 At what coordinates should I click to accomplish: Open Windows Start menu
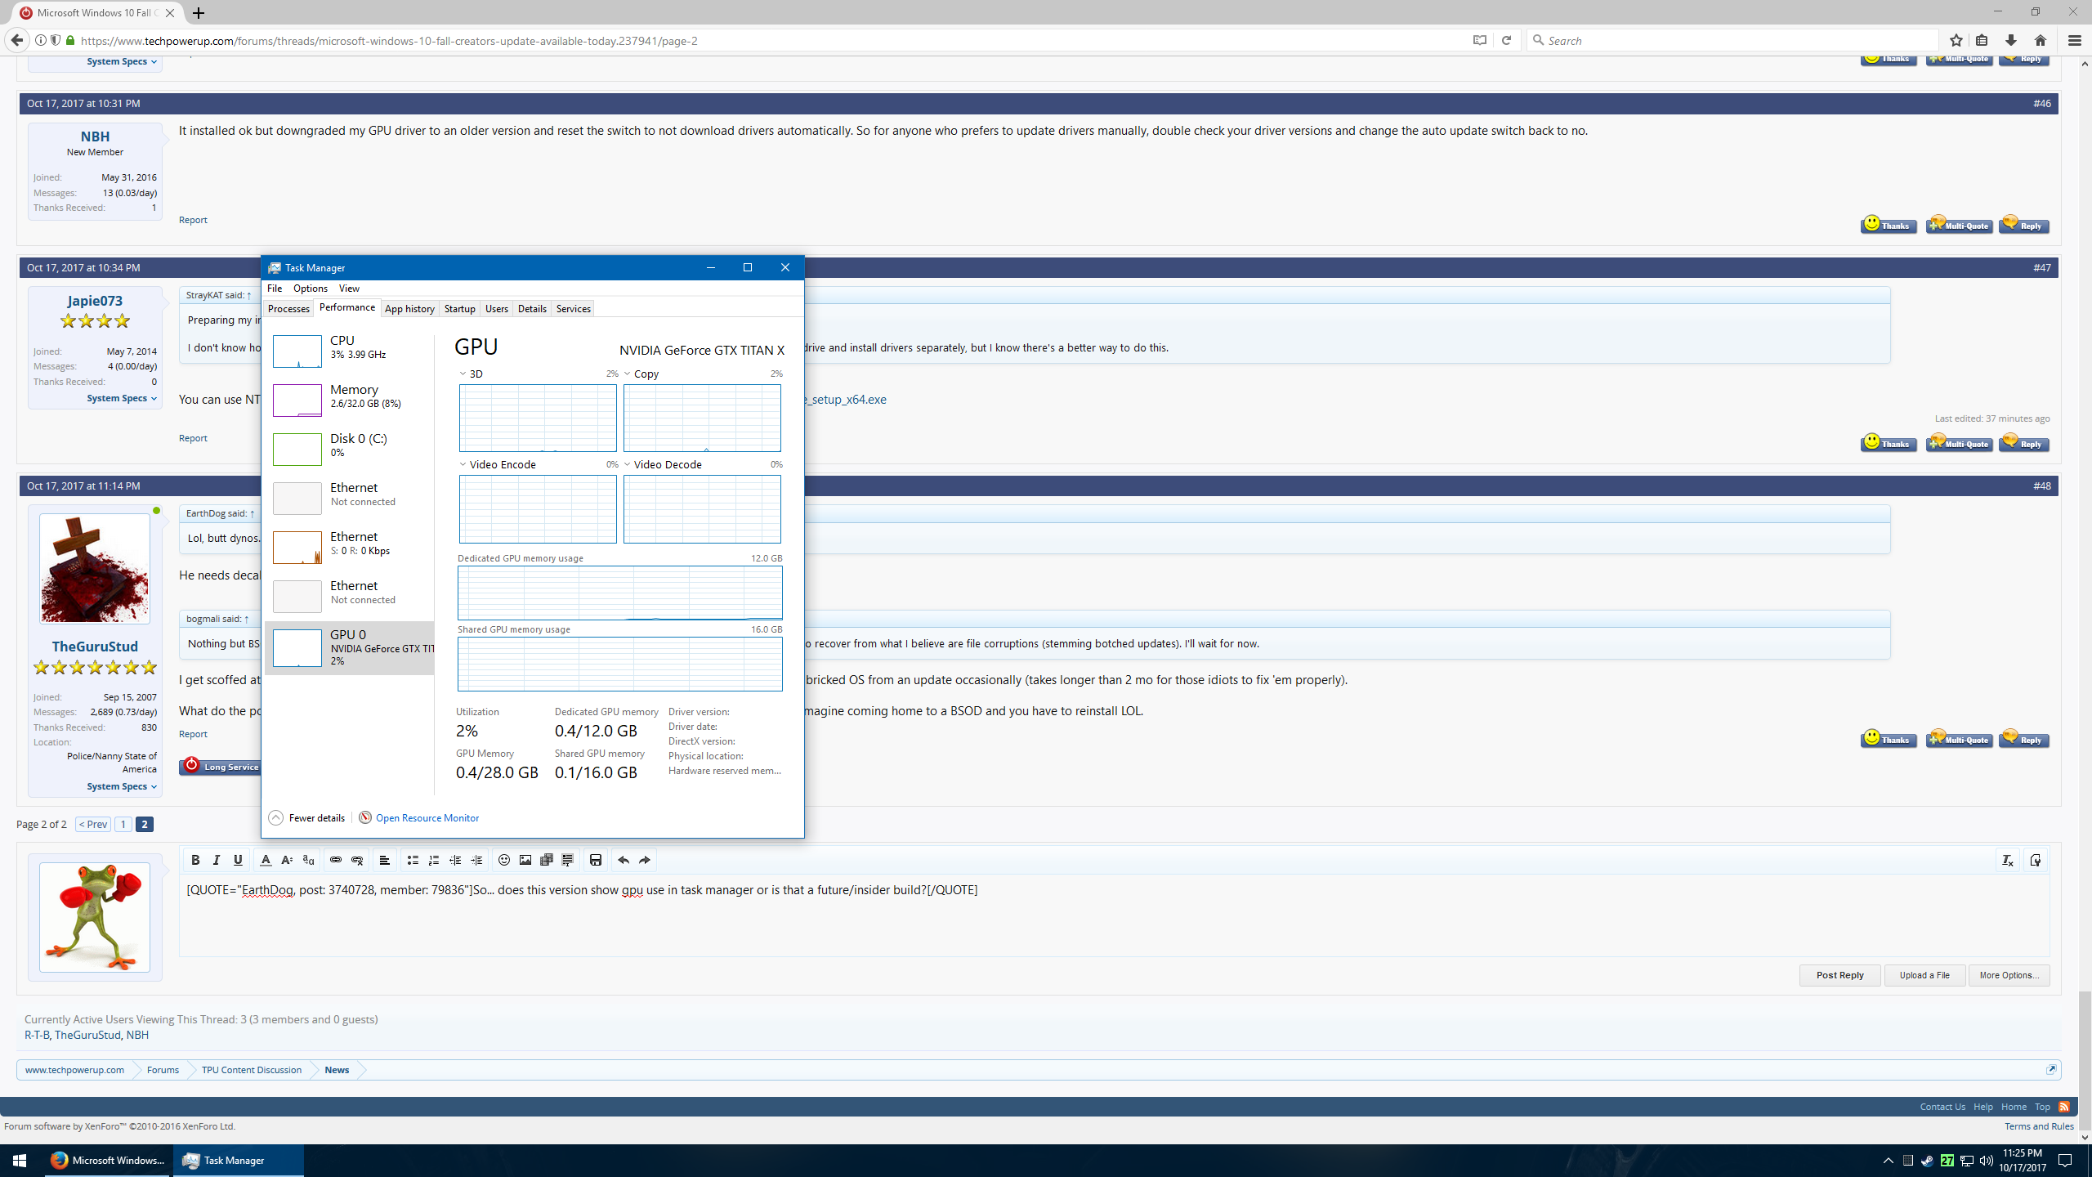tap(20, 1161)
